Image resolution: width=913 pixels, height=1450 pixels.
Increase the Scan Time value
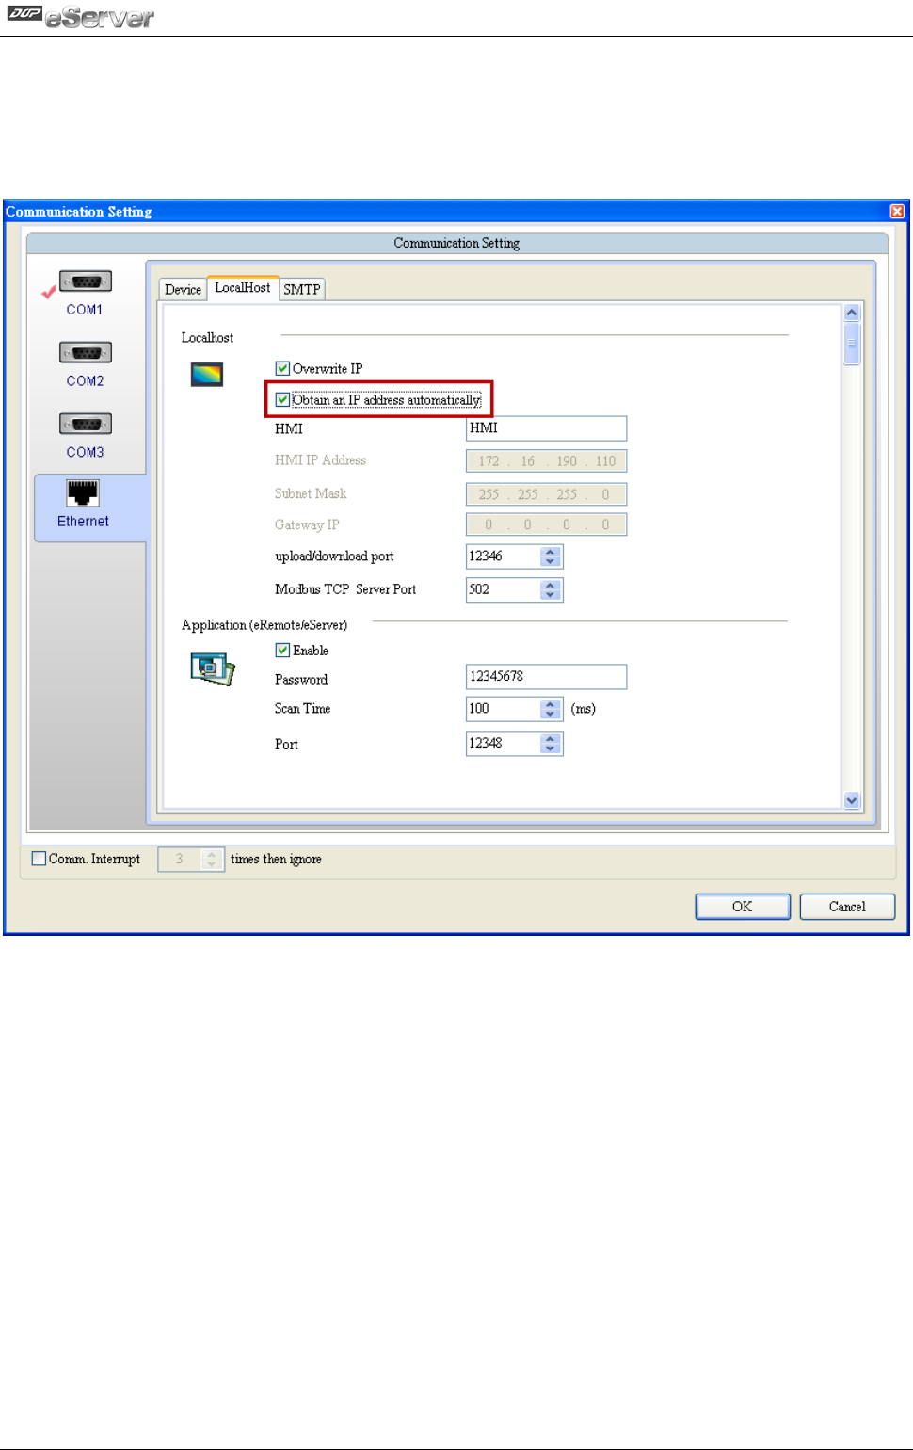click(551, 704)
